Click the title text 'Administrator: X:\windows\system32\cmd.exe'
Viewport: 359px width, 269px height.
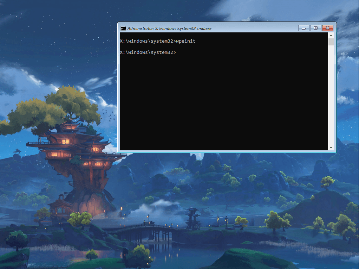pos(169,29)
